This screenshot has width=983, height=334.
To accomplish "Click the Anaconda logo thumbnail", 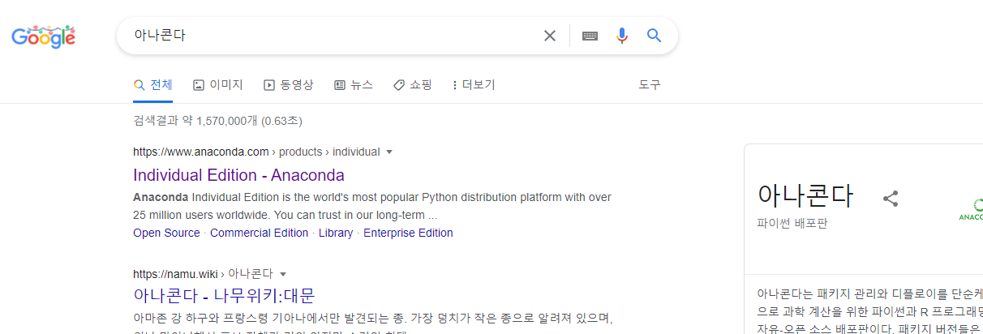I will [x=971, y=209].
